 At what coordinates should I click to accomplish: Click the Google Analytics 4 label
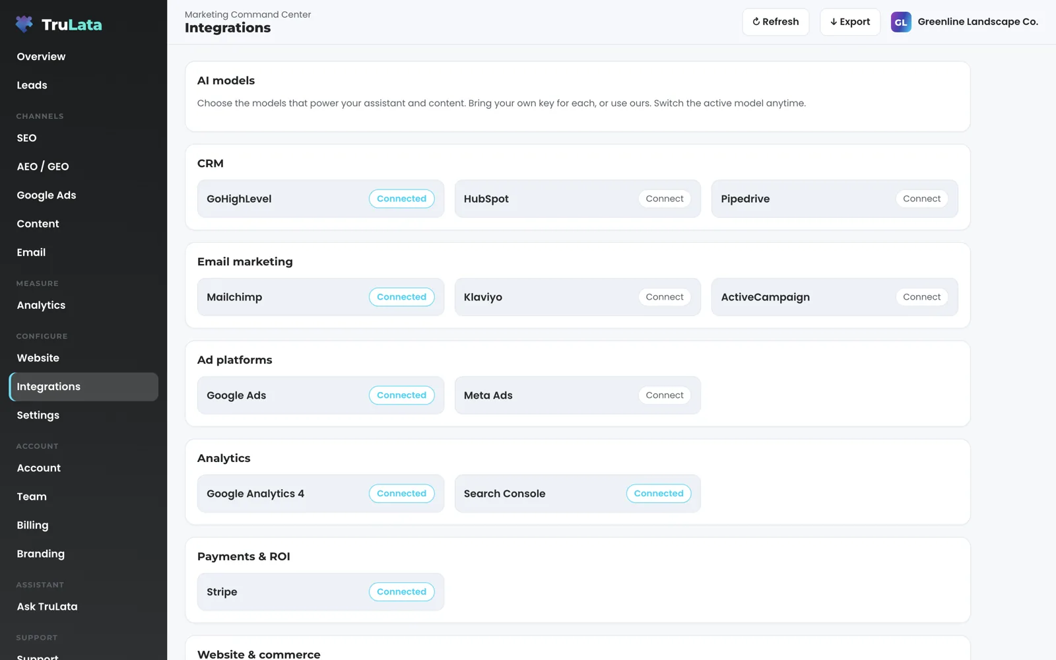[255, 494]
